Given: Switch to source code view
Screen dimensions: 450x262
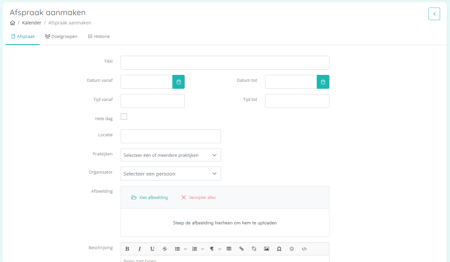Looking at the screenshot, I should pos(304,249).
